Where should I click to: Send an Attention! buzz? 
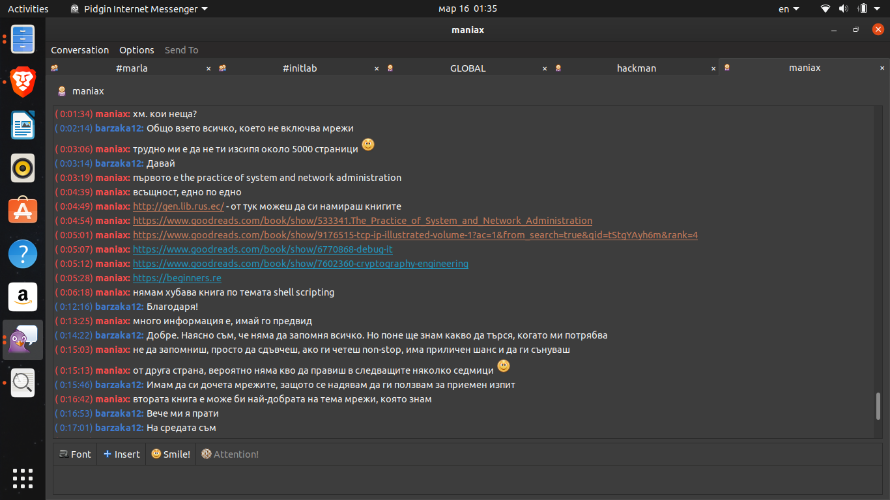point(230,454)
